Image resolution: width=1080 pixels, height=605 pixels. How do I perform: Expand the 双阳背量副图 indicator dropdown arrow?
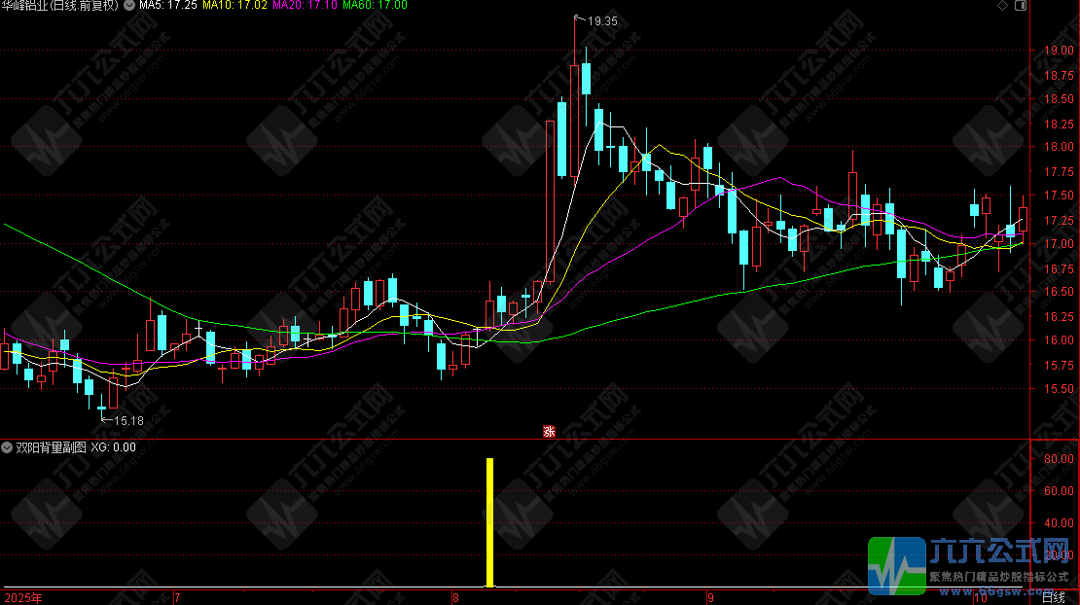coord(8,448)
